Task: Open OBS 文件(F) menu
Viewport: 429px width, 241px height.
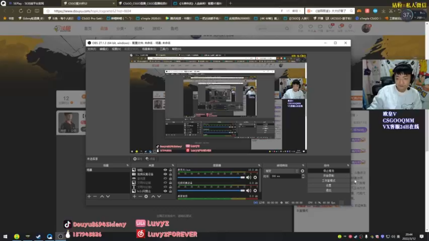Action: [92, 49]
